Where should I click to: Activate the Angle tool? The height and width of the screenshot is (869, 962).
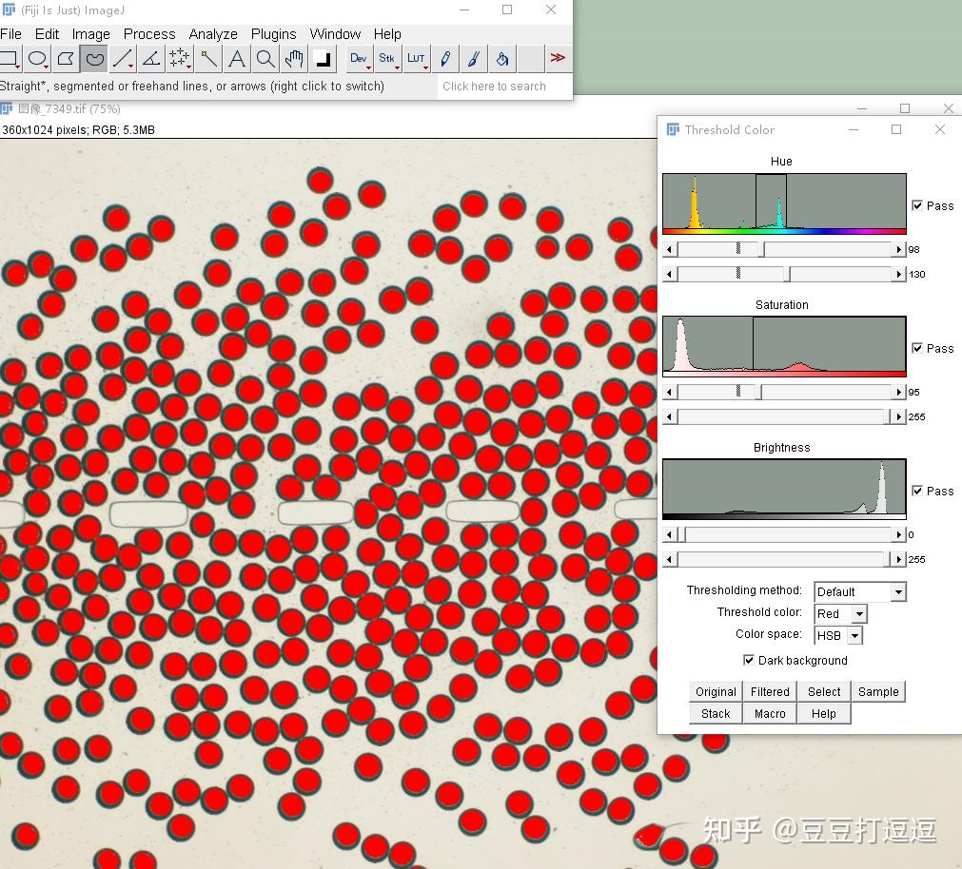pyautogui.click(x=150, y=59)
